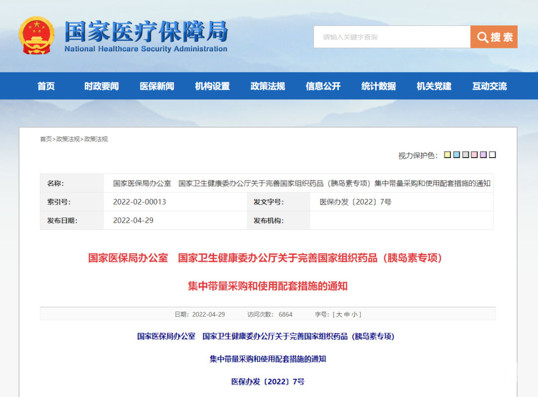Screen dimensions: 538x397
Task: Choose the white eye-protection color swatch
Action: coord(492,155)
